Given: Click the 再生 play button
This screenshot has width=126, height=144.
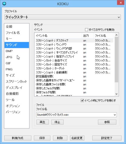Looking at the screenshot, I should pos(43,122).
